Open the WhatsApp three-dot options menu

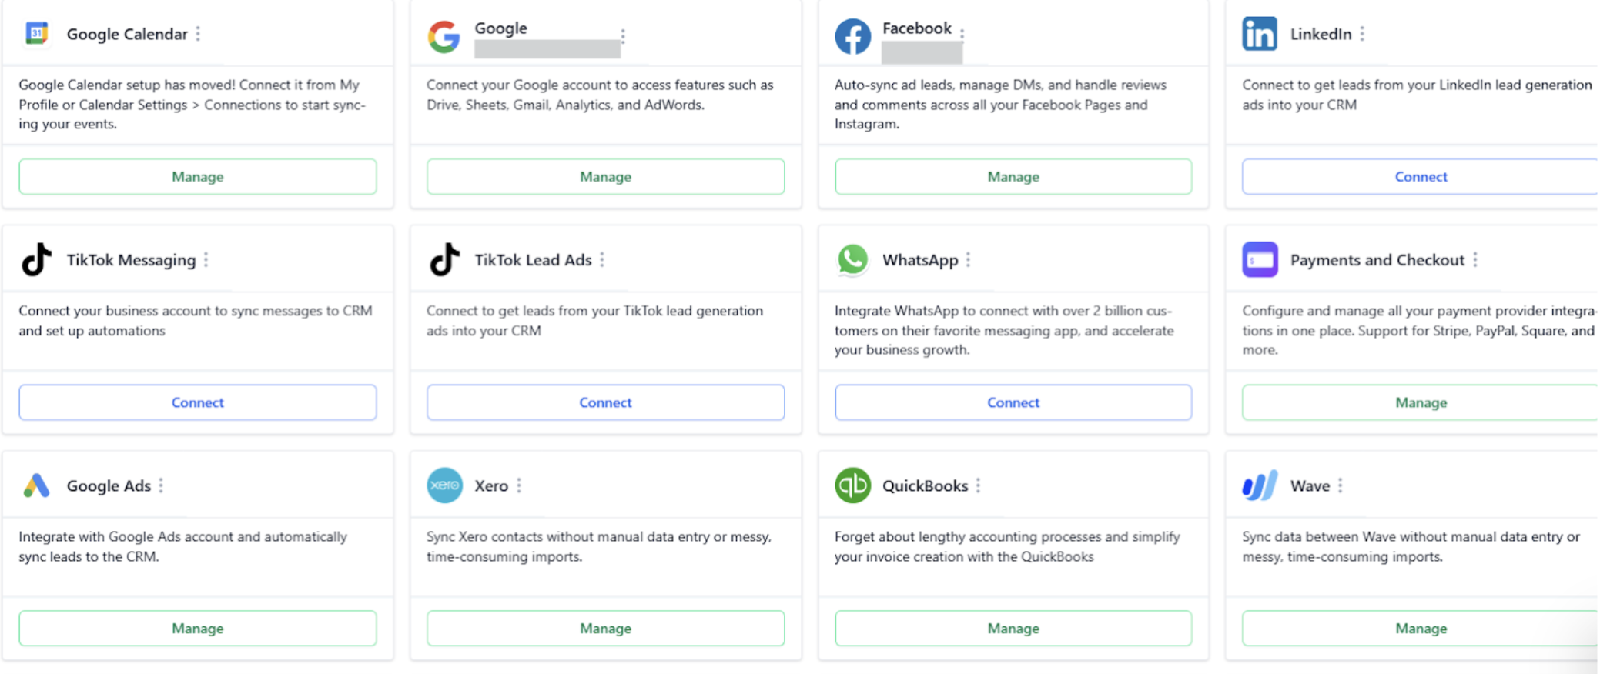pyautogui.click(x=969, y=260)
